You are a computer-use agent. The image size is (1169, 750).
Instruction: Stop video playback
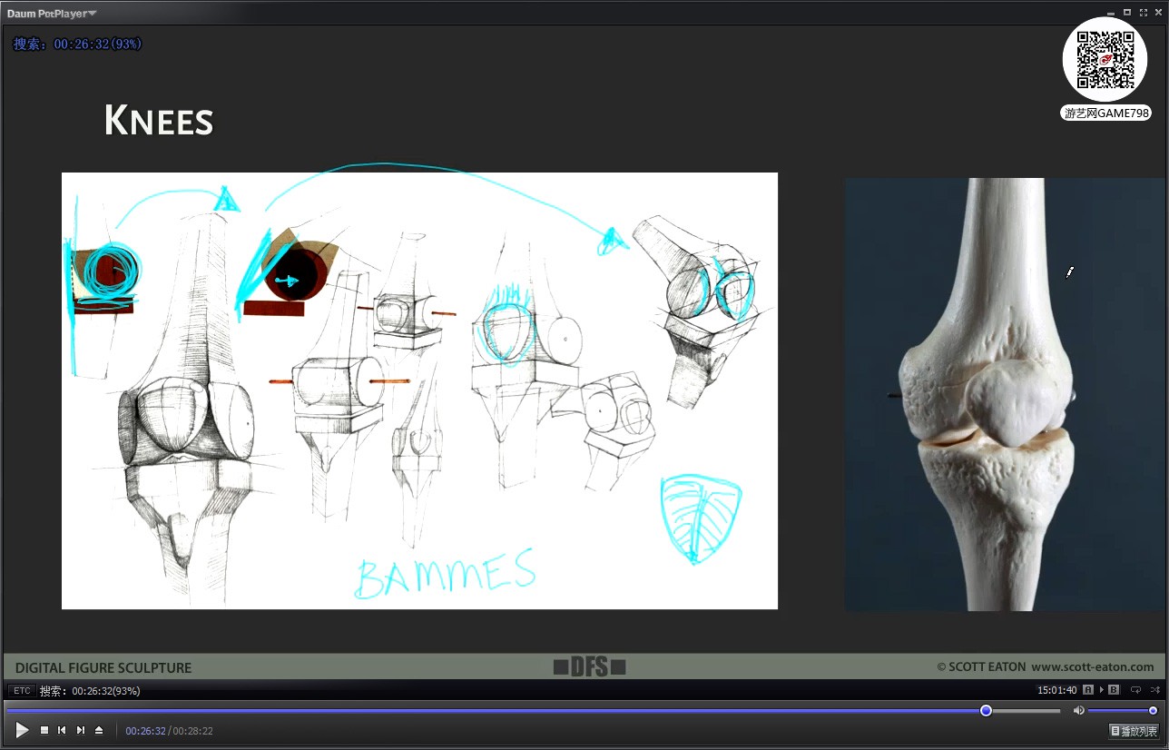click(44, 730)
